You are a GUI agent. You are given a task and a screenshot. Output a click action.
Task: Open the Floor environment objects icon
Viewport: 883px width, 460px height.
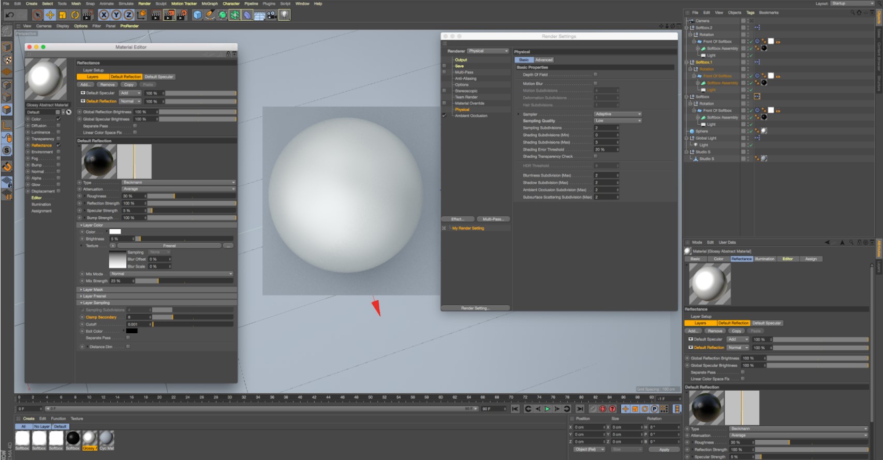259,15
